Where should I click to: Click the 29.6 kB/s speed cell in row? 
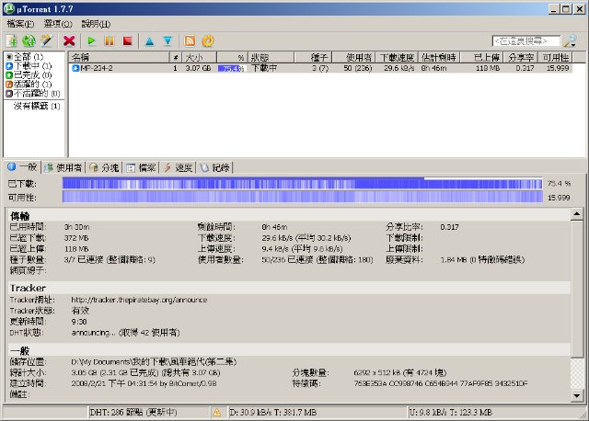[x=398, y=68]
